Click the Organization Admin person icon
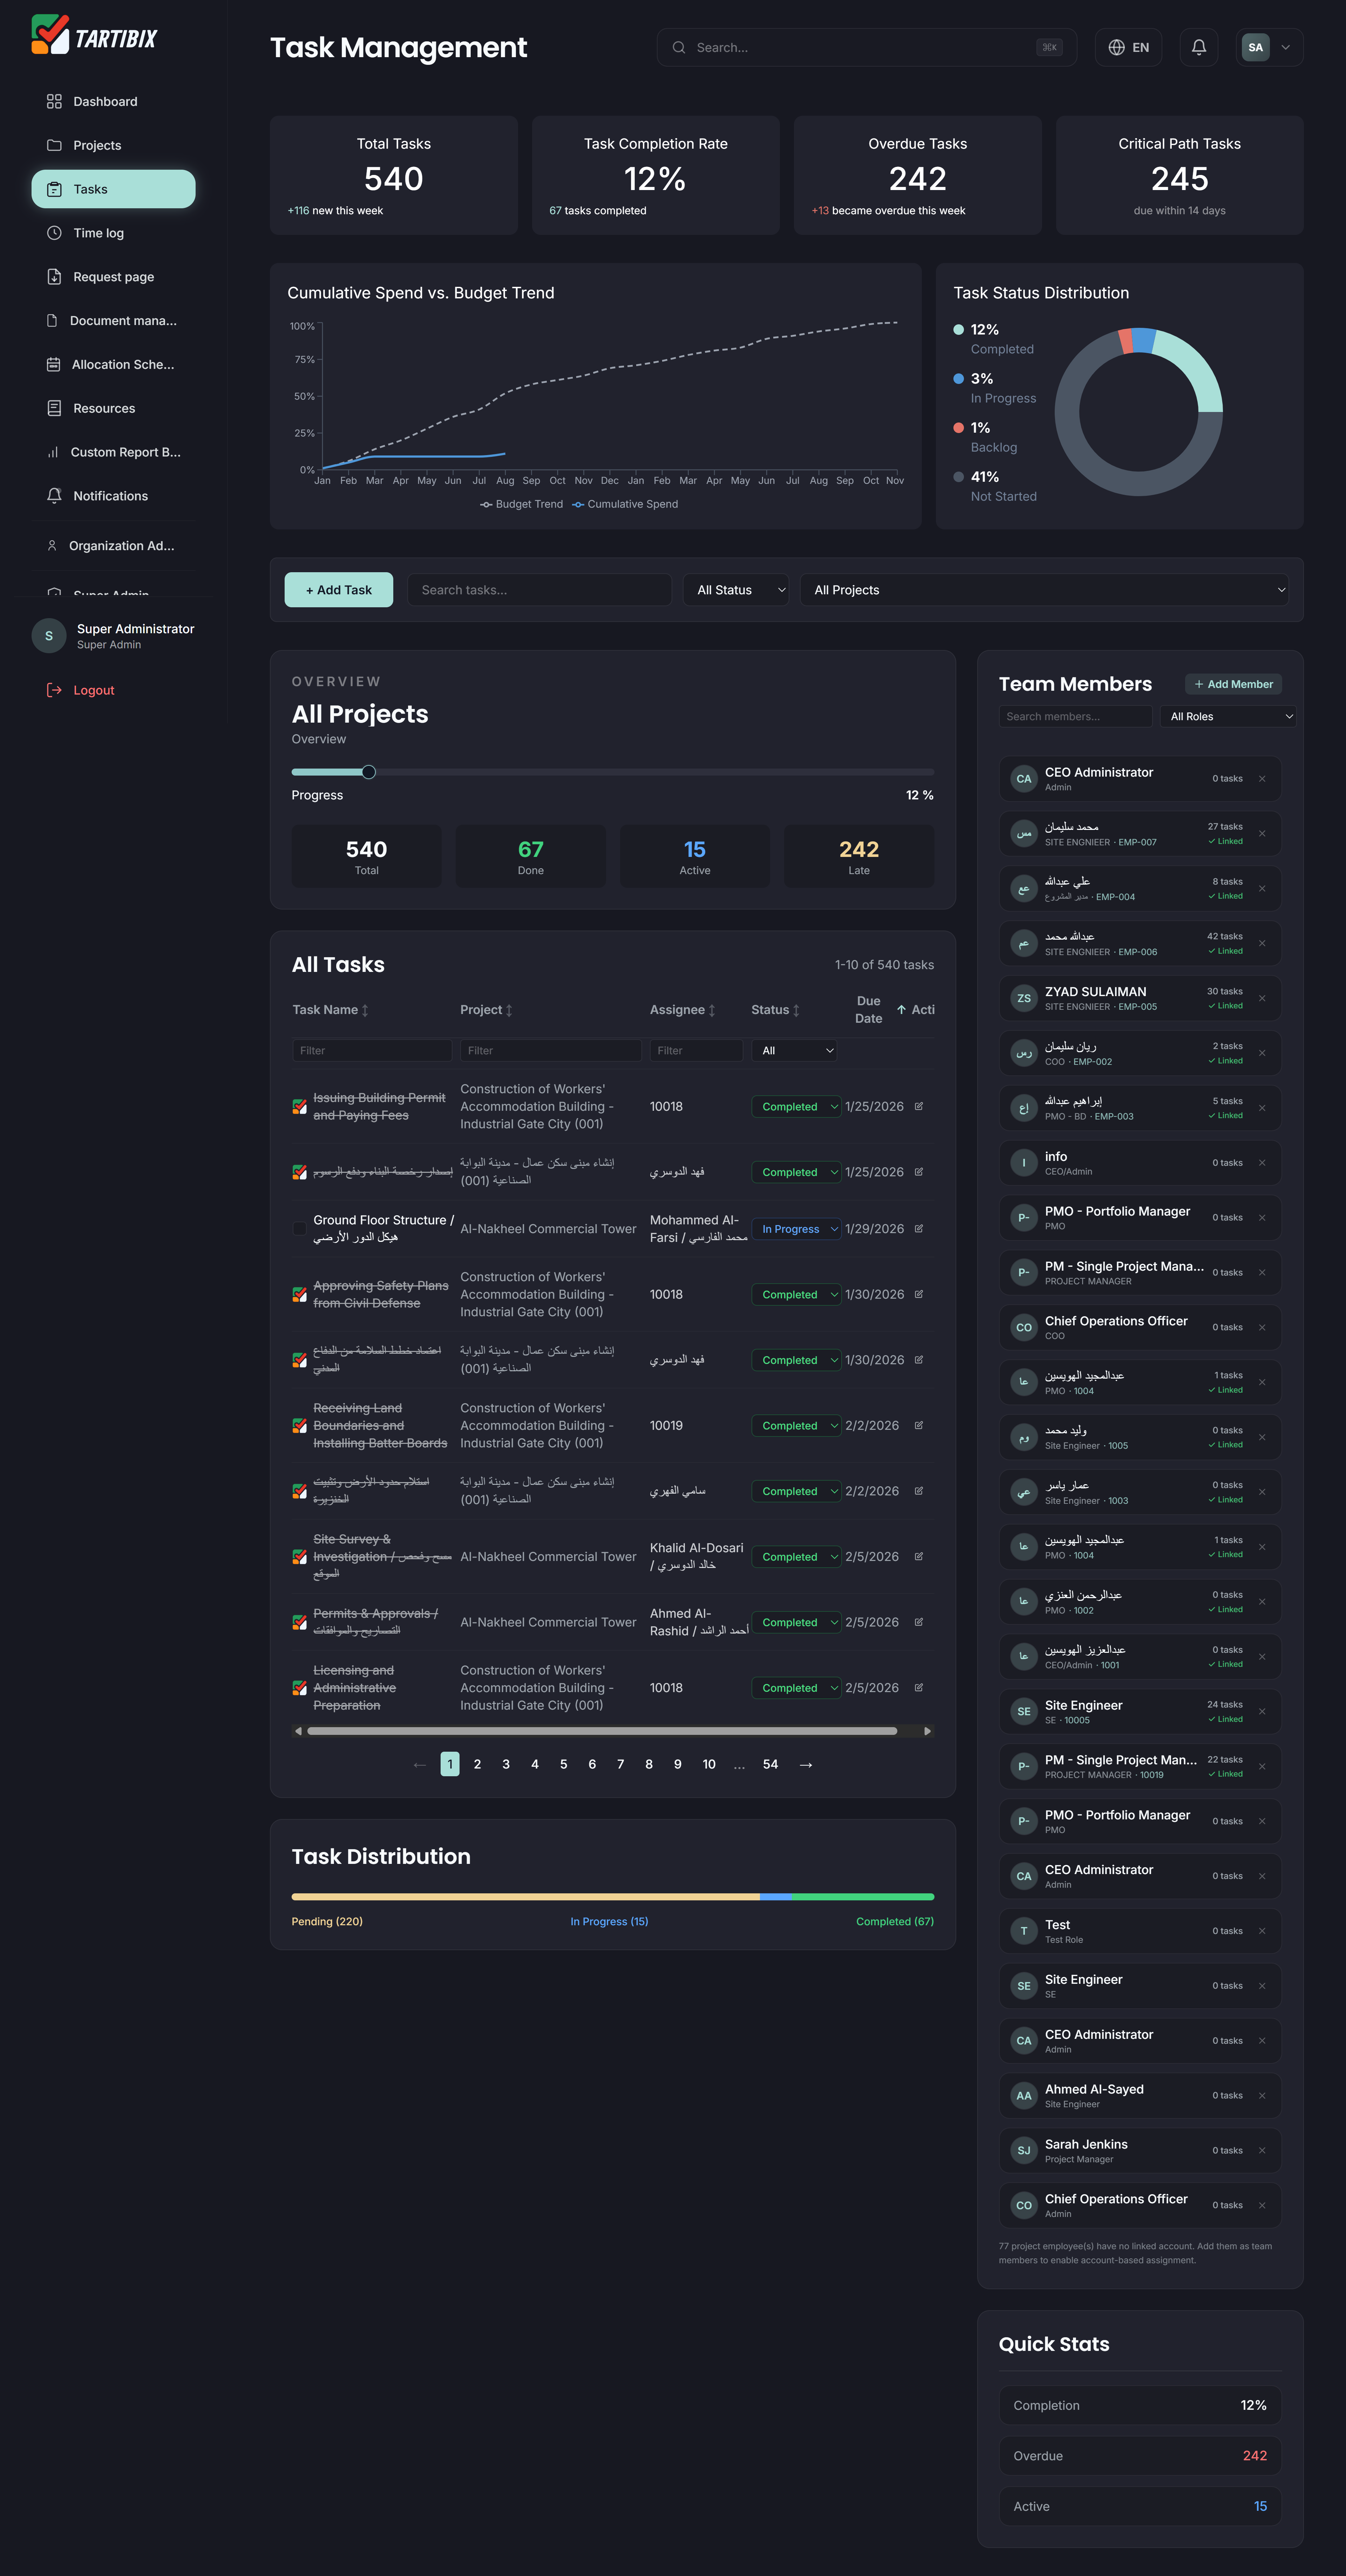Image resolution: width=1346 pixels, height=2576 pixels. (52, 546)
